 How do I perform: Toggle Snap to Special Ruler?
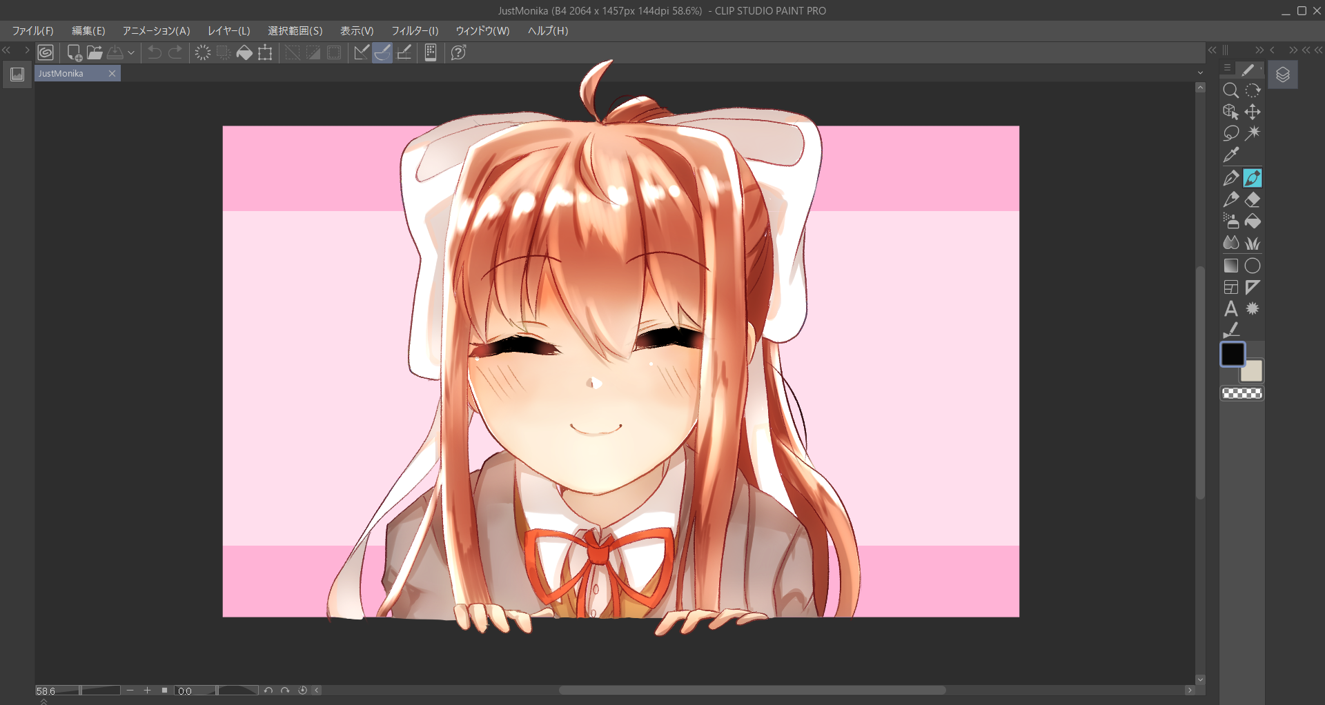382,53
